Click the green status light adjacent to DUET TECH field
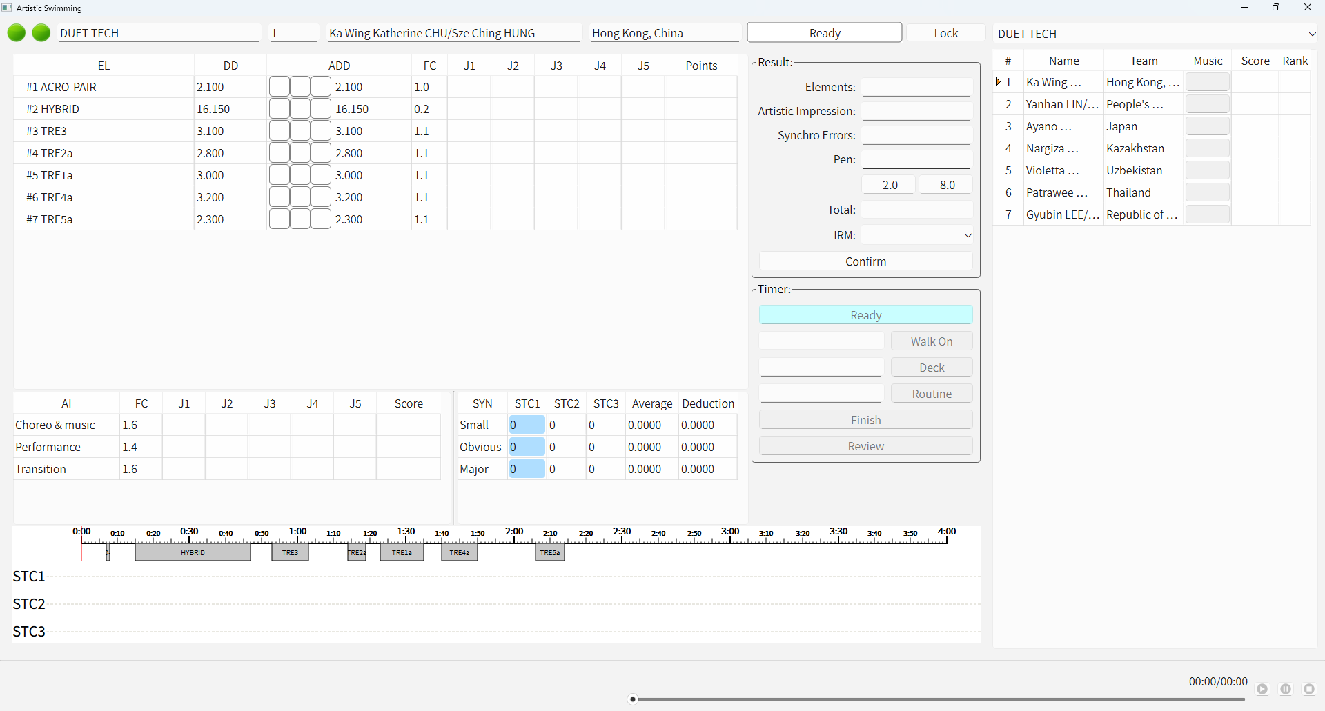The height and width of the screenshot is (711, 1325). [41, 33]
